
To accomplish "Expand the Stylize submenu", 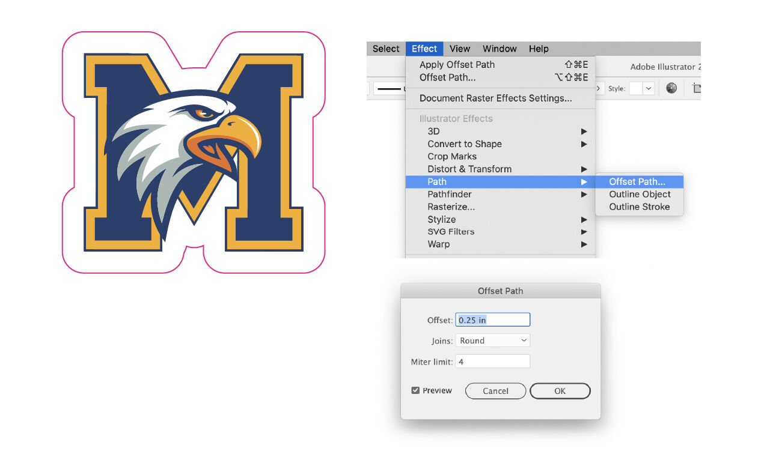I will pyautogui.click(x=500, y=219).
